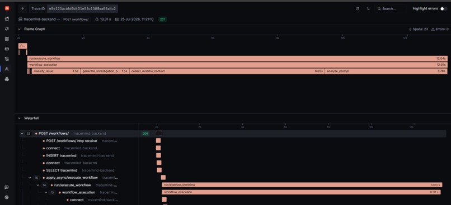This screenshot has width=451, height=205.
Task: Select the generate_investigation_p... span in flame graph
Action: (105, 71)
